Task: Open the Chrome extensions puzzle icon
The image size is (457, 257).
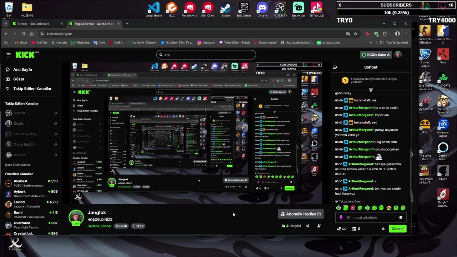Action: coord(385,34)
